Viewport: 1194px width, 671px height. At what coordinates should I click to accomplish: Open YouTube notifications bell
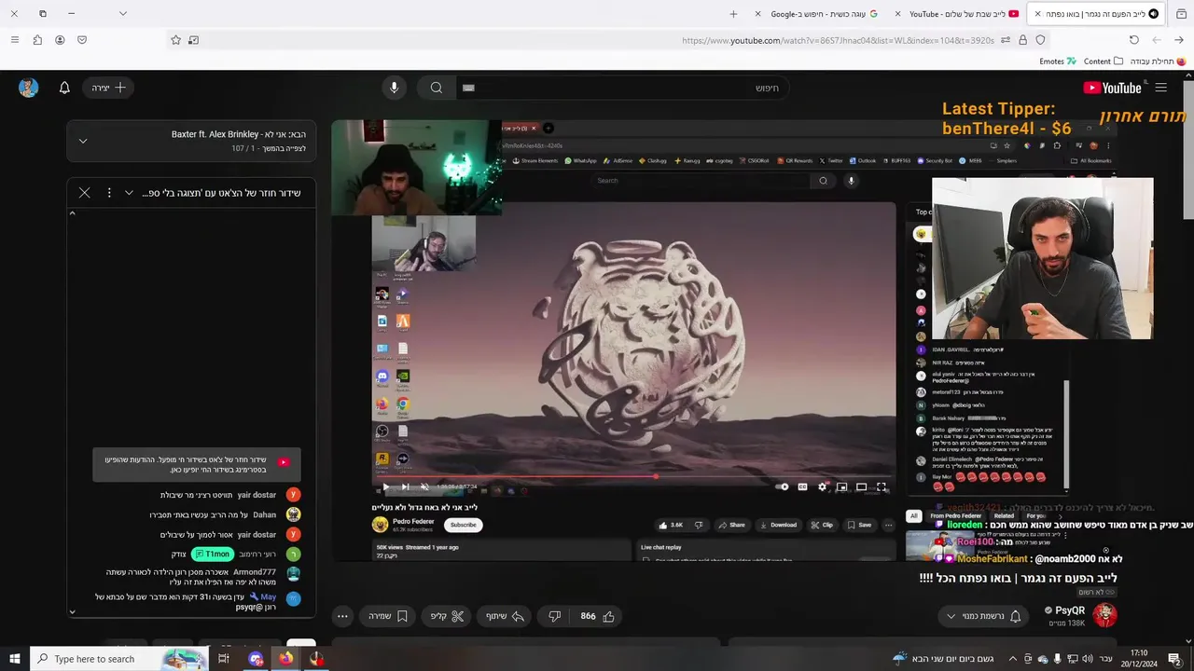click(x=64, y=88)
